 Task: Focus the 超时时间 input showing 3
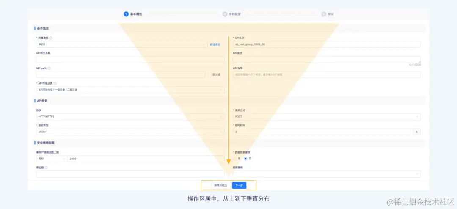(322, 132)
